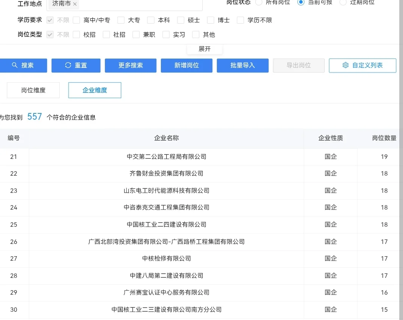The height and width of the screenshot is (320, 403).
Task: Check the 社招 job type checkbox
Action: 106,34
